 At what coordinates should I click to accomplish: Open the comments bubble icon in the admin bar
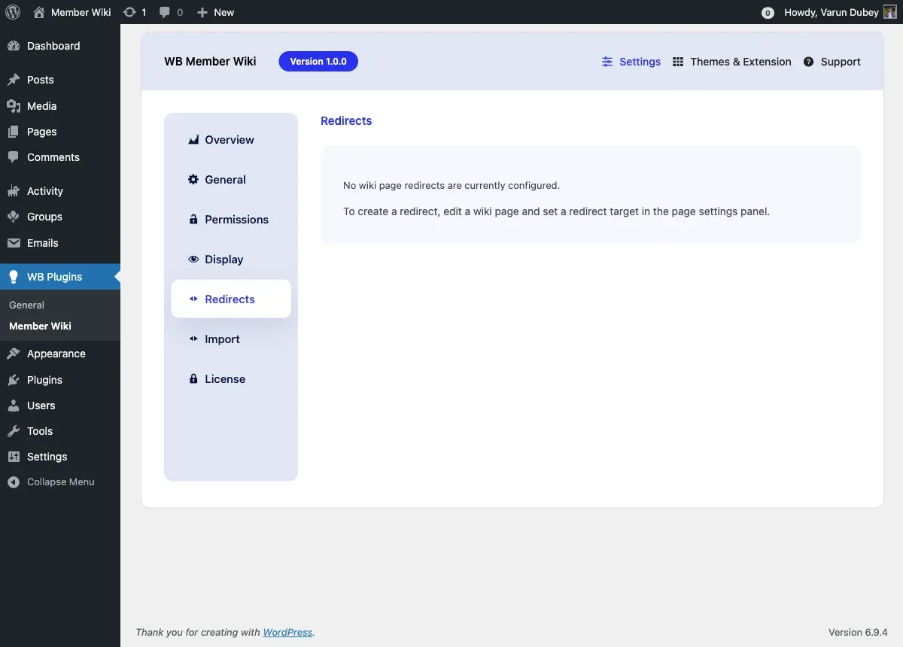point(165,12)
